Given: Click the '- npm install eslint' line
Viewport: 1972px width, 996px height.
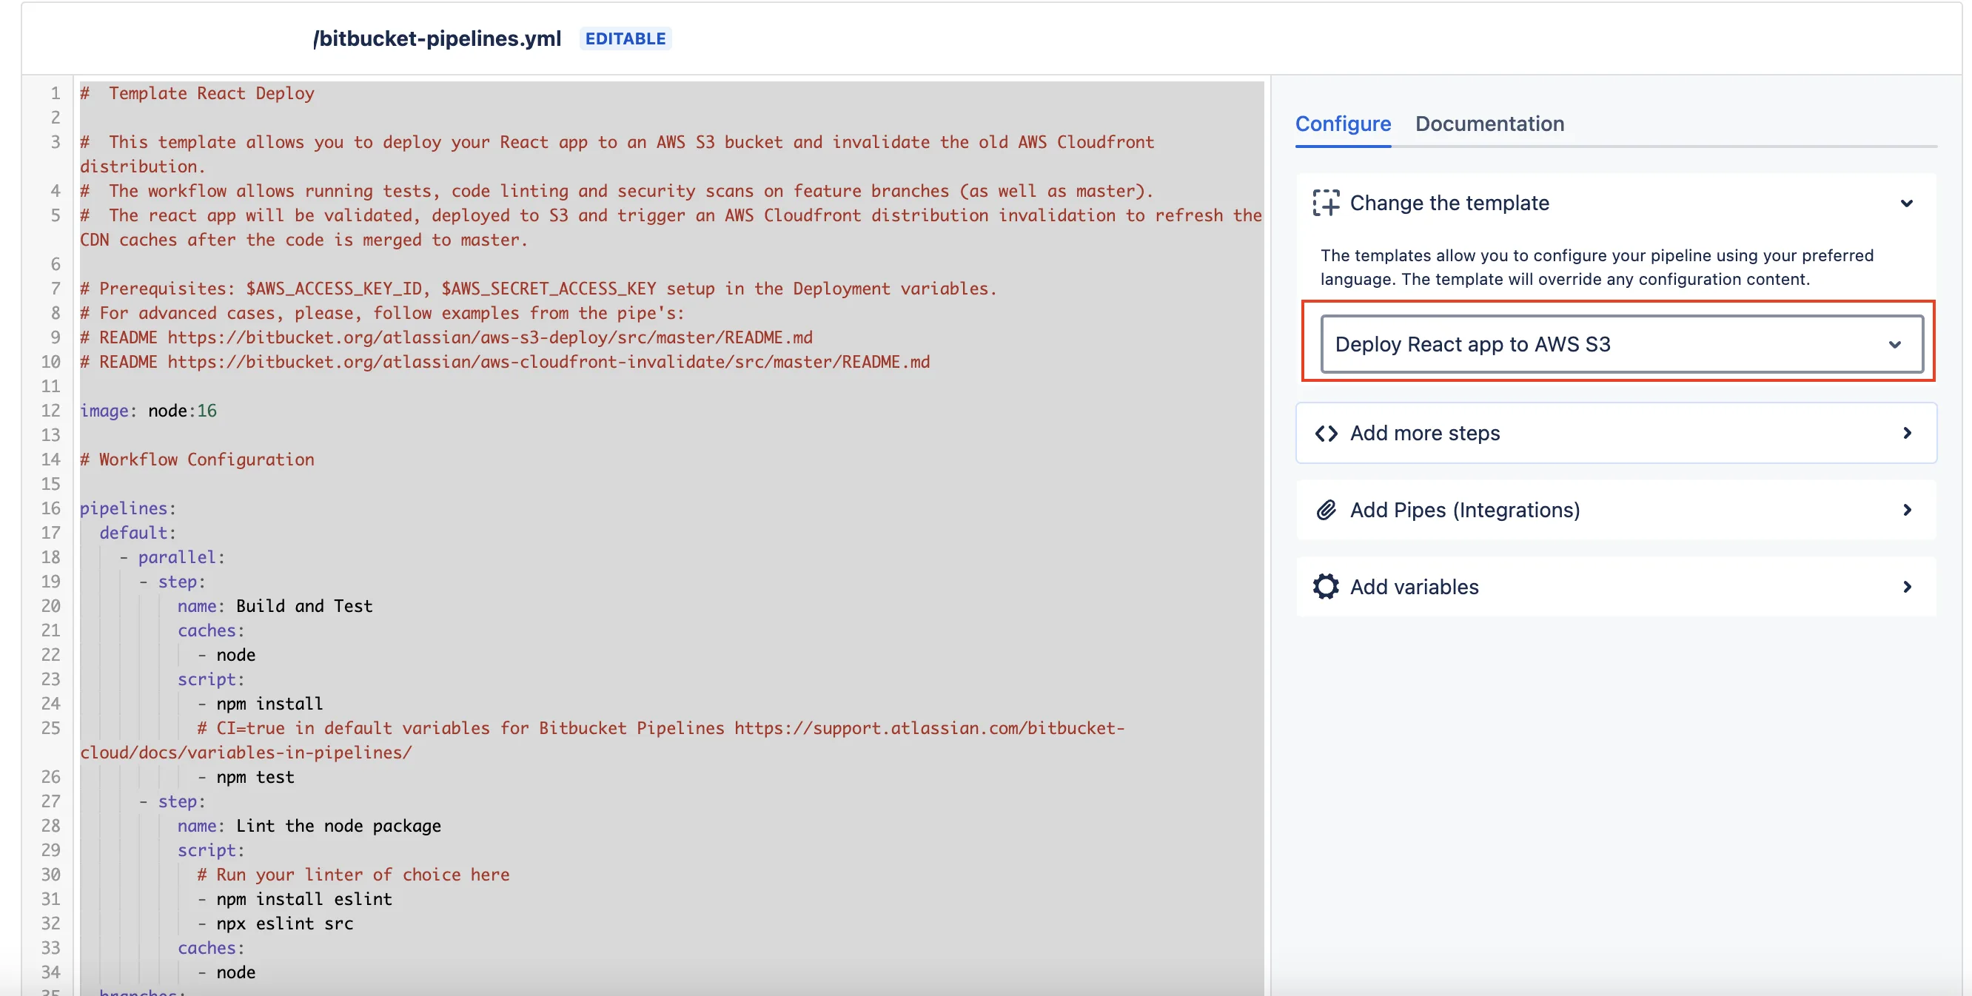Looking at the screenshot, I should click(295, 900).
